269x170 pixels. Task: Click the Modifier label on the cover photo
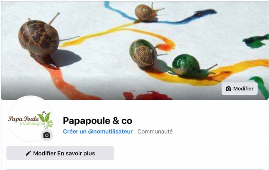(x=243, y=89)
